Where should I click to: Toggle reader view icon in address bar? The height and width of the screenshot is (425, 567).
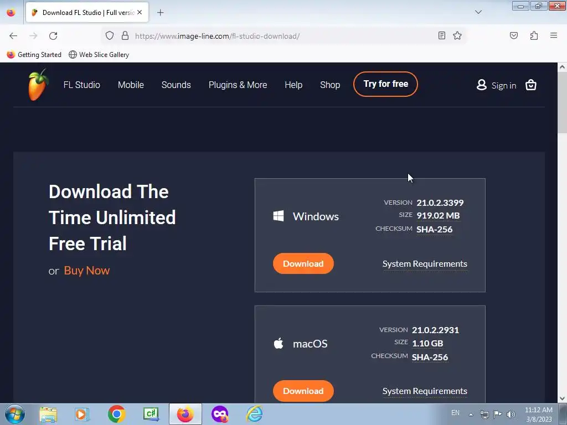point(441,35)
